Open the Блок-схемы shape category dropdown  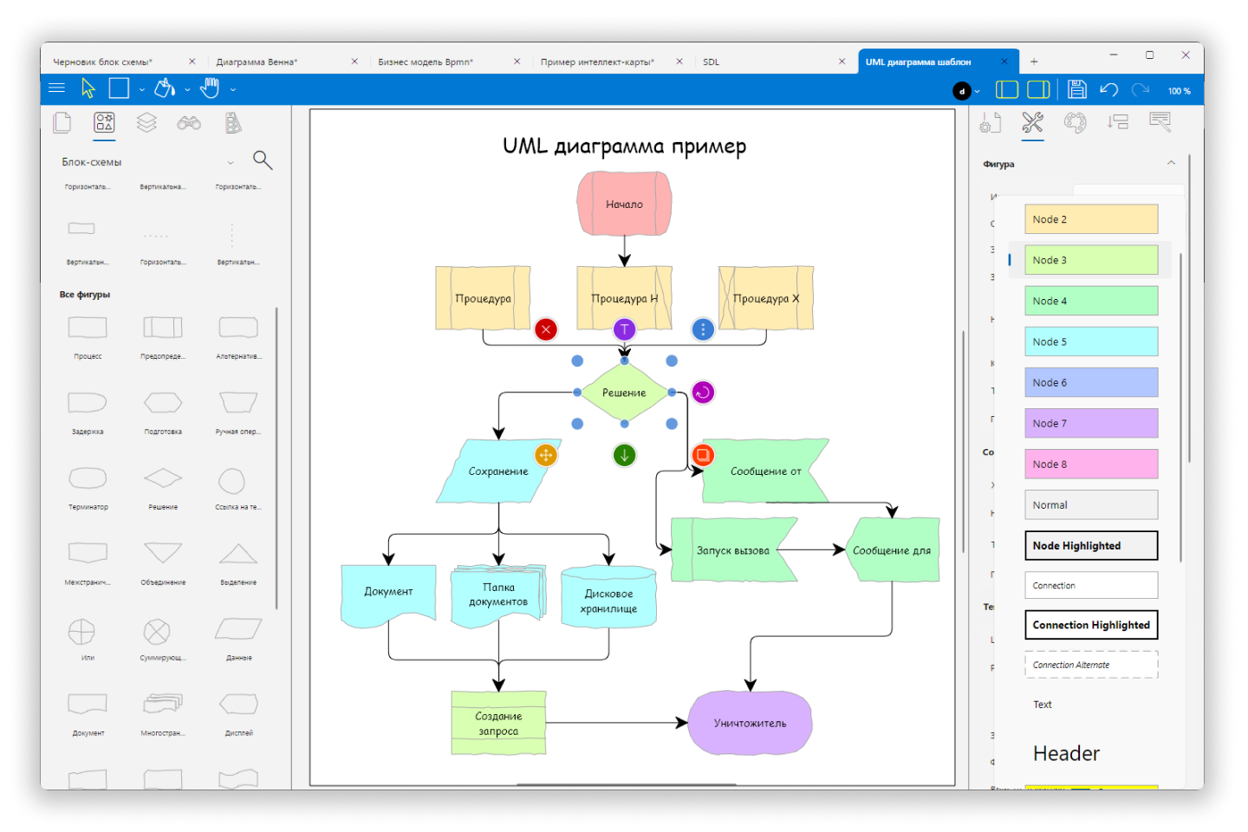[231, 162]
